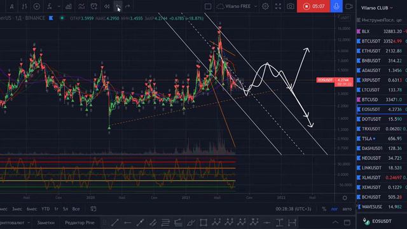This screenshot has width=407, height=229.
Task: Select BLX row in the watchlist
Action: pos(382,31)
